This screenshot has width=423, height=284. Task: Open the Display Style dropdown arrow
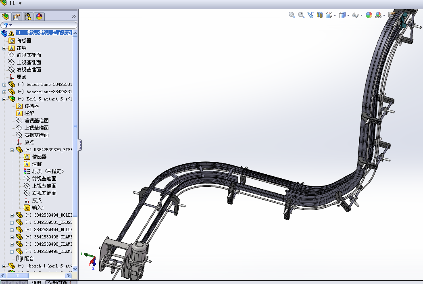click(x=348, y=15)
